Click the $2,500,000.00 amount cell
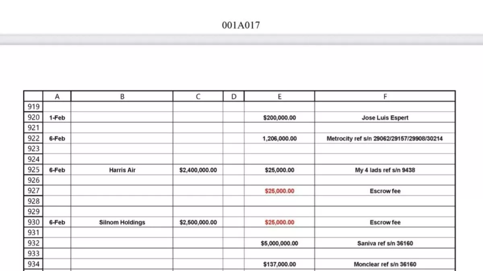Screen dimensions: 483x271 coord(198,222)
